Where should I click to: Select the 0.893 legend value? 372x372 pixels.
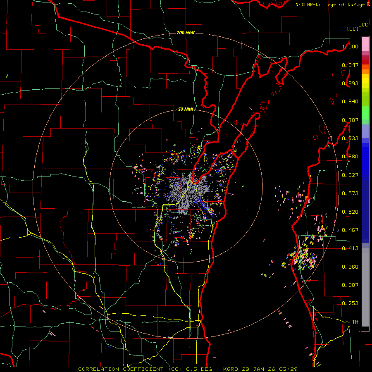(x=350, y=83)
